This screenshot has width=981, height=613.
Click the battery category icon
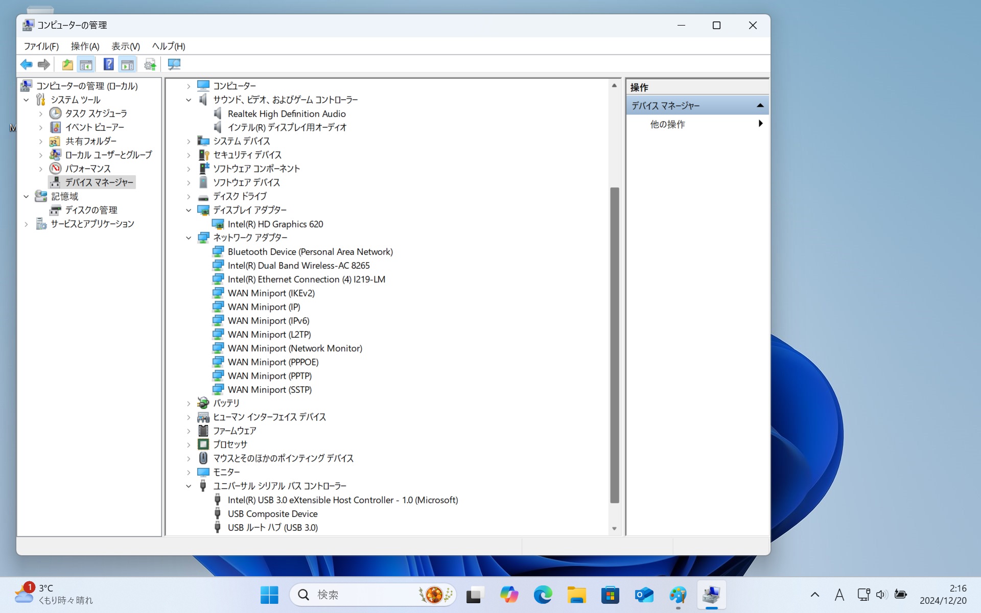pos(203,403)
